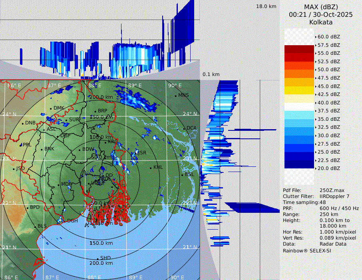Select the yellow swatch below 45.0 dBZ
Screen dimensions: 362x280
299,90
